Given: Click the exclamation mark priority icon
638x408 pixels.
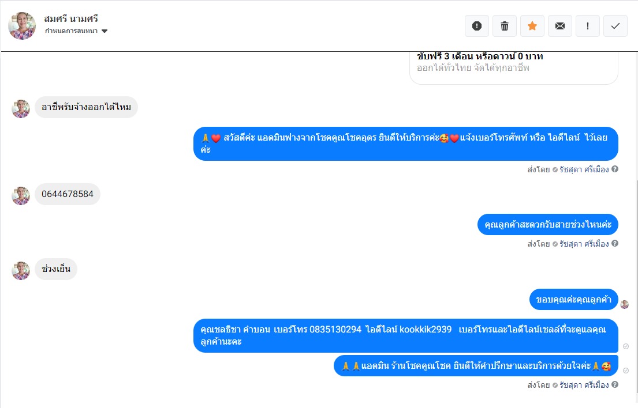Looking at the screenshot, I should [588, 26].
